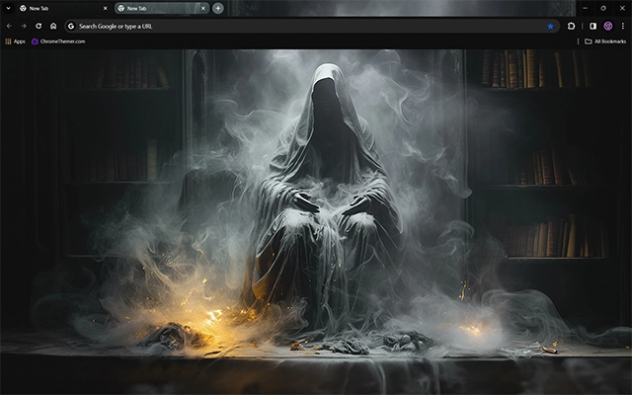Open the ChromeThemer.com bookmark

58,41
